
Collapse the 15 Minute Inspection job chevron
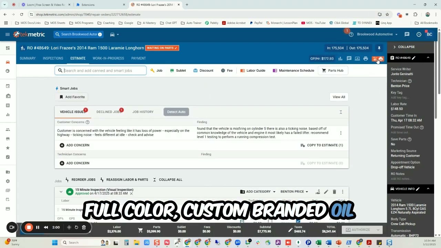coord(61,192)
